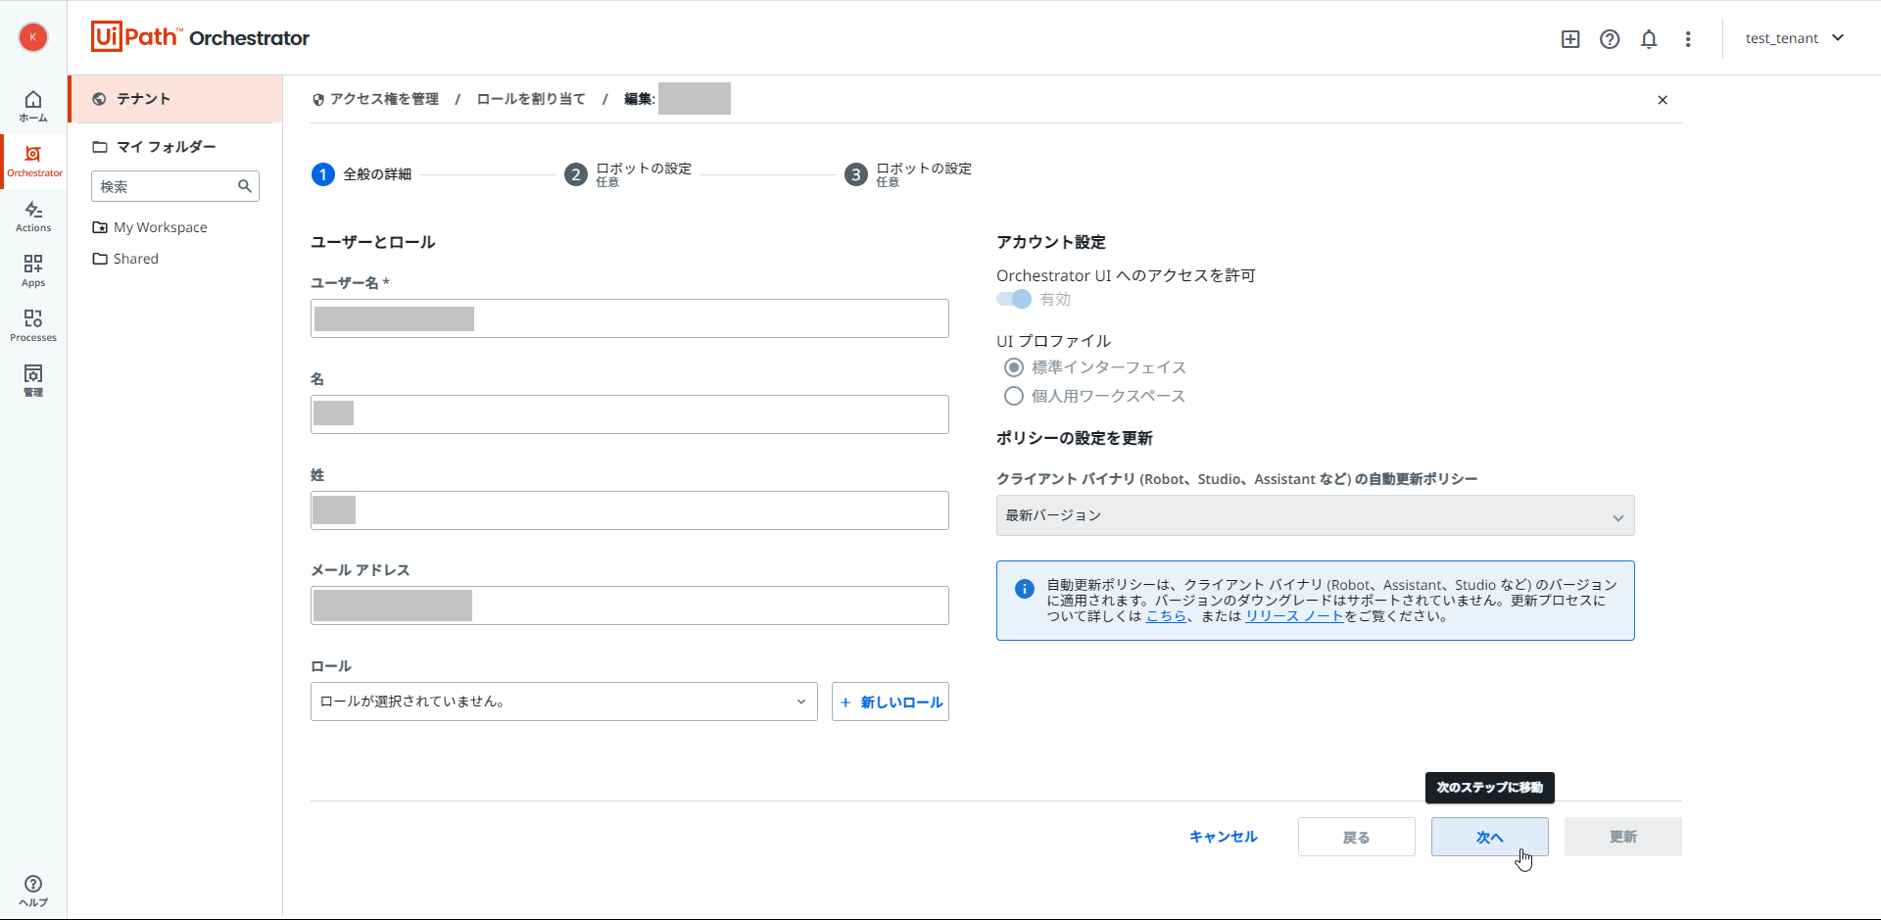
Task: Open the こちら link in the notice
Action: [1166, 616]
